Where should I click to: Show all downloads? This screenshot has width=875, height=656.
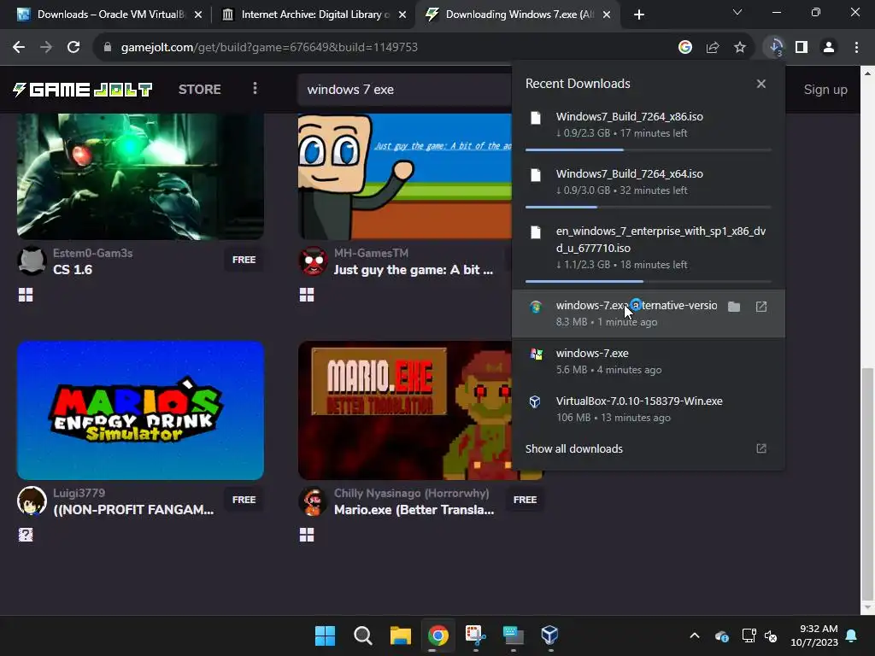649,449
